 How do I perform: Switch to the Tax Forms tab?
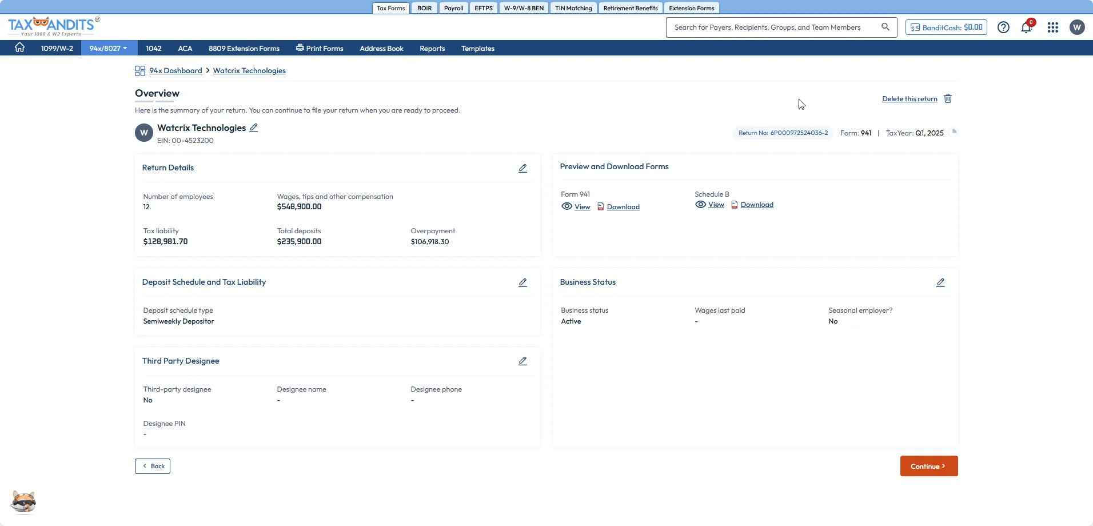click(391, 8)
